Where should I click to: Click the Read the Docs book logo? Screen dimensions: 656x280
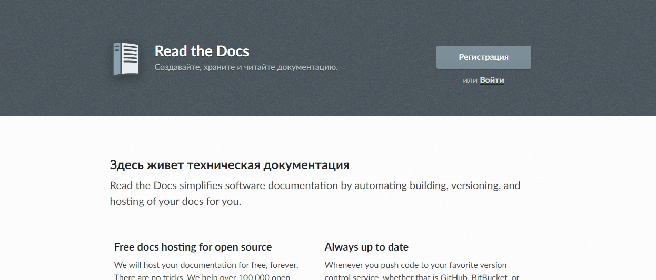coord(126,59)
